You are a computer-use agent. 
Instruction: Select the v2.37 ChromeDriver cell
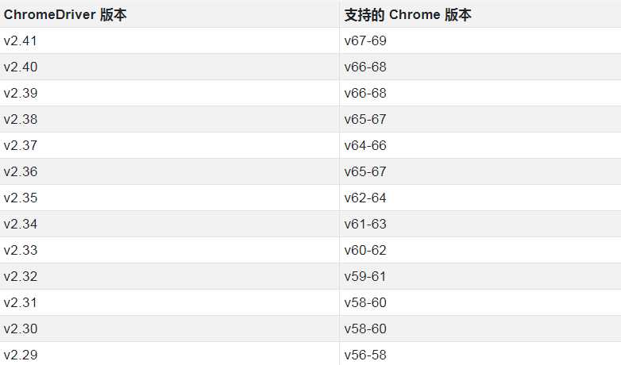coord(169,145)
